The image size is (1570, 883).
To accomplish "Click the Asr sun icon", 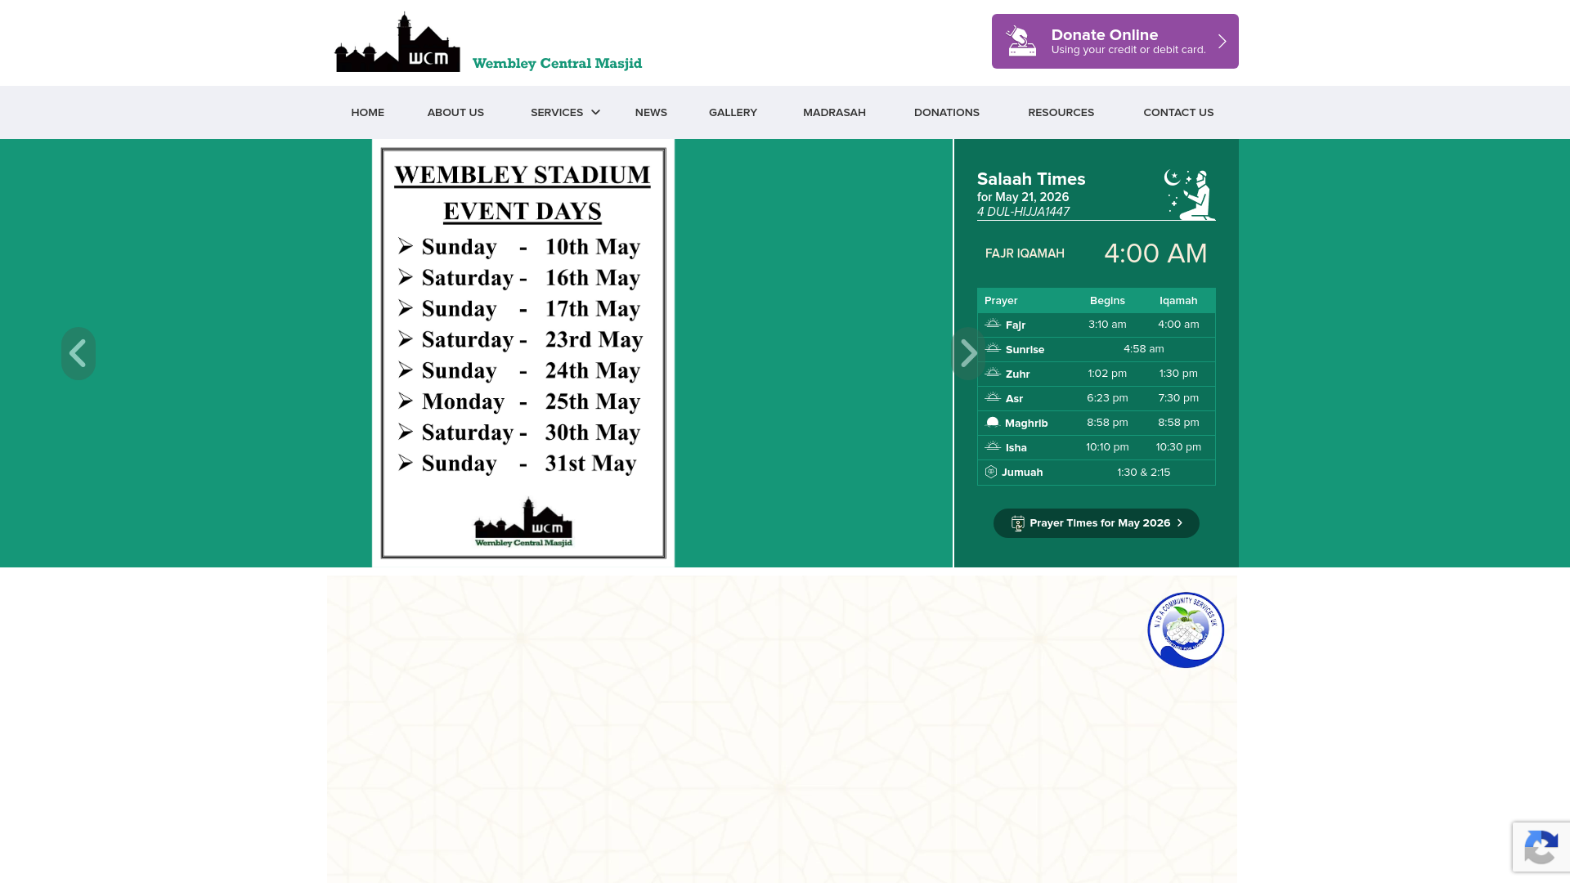I will pos(993,398).
